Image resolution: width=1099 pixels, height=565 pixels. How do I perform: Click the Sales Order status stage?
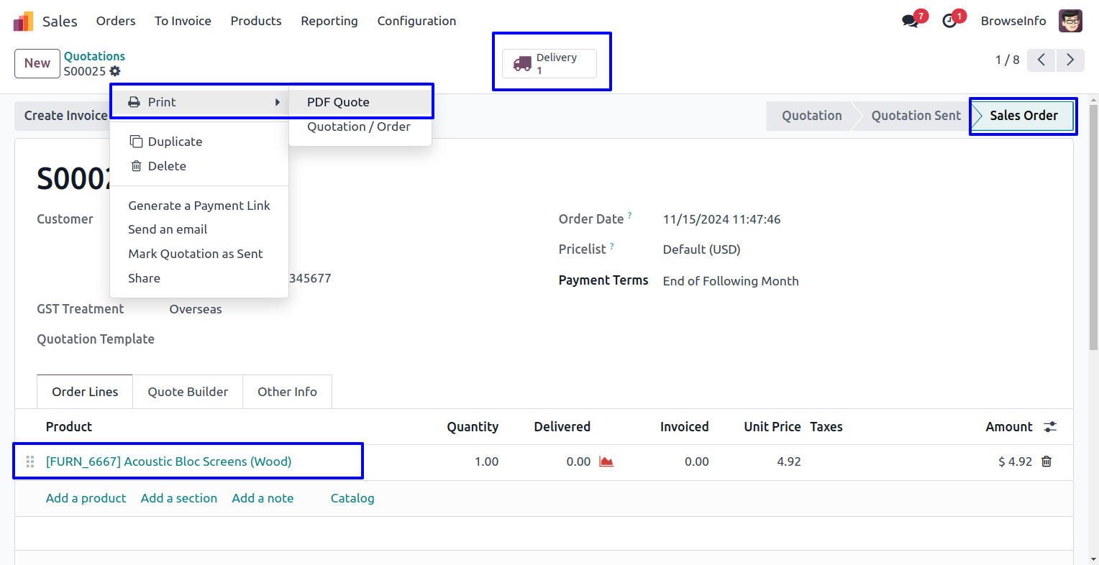click(x=1023, y=116)
